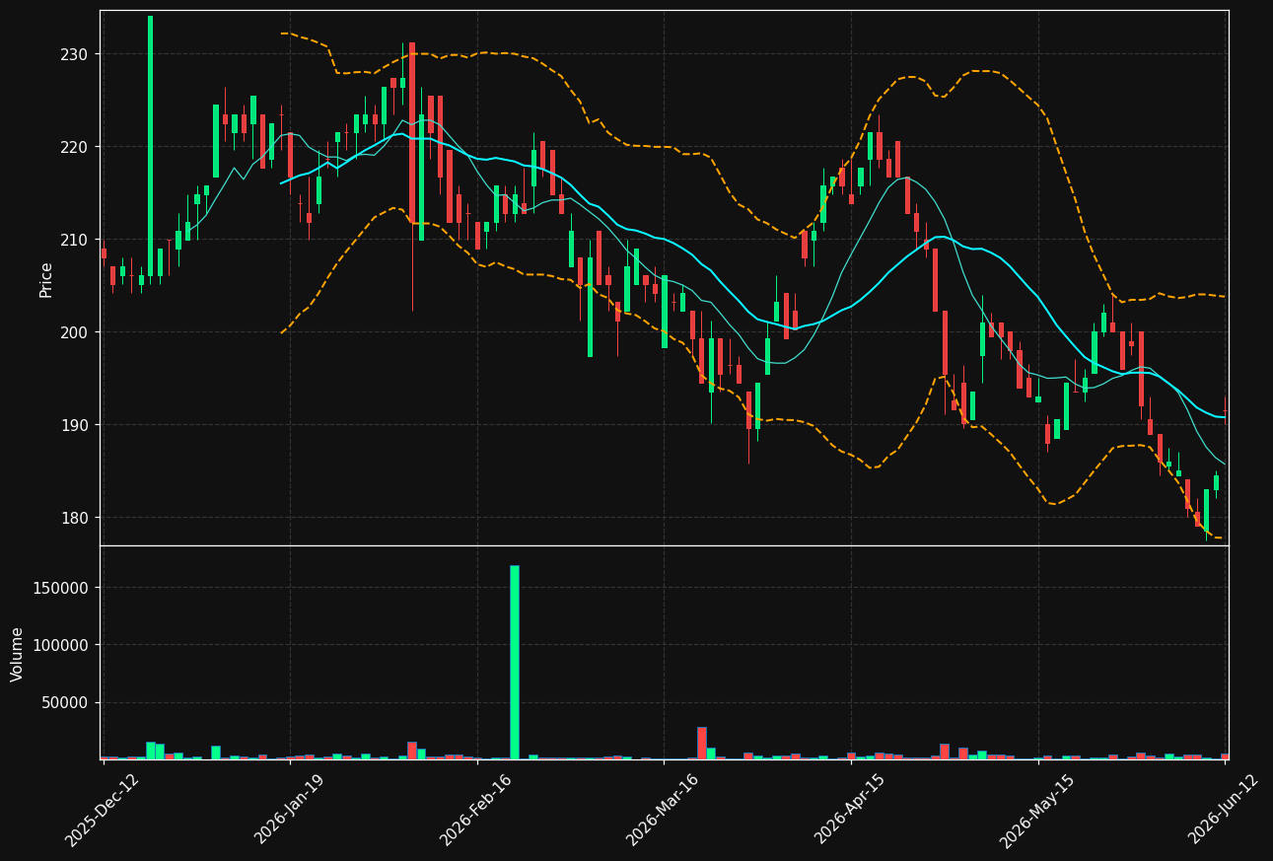Viewport: 1273px width, 861px height.
Task: Click the tall green candlestick reaching 234
Action: click(x=151, y=146)
